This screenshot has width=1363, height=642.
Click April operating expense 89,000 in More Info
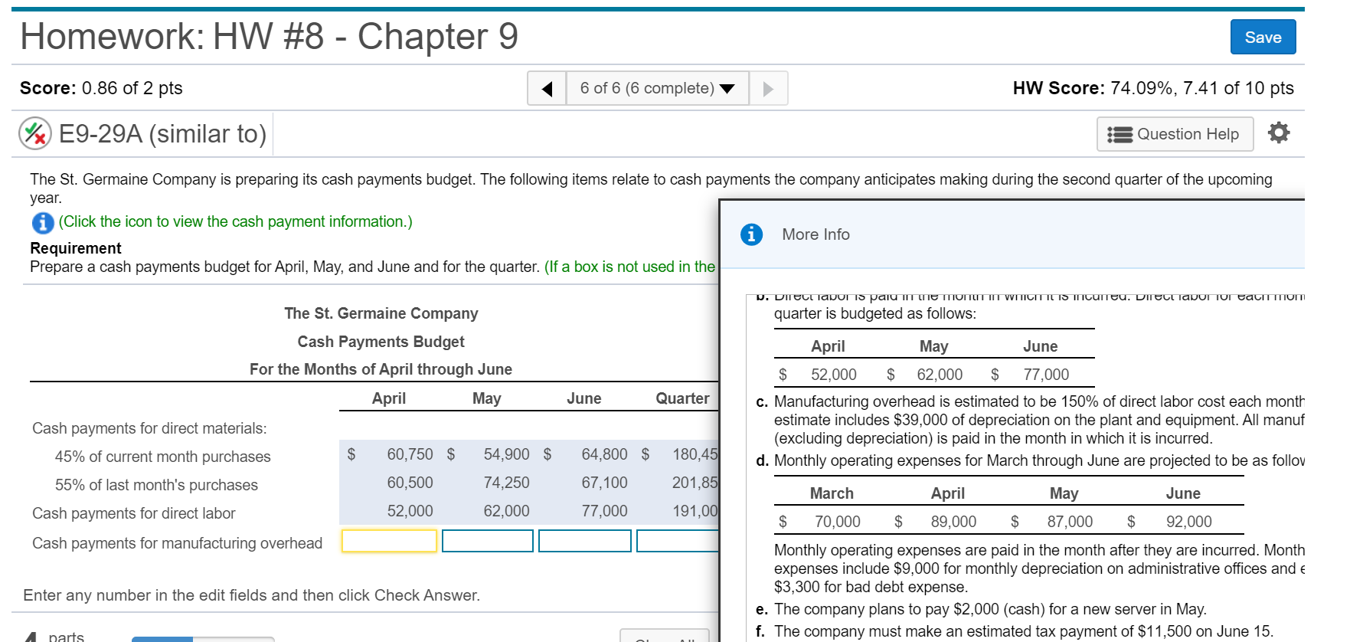click(953, 522)
